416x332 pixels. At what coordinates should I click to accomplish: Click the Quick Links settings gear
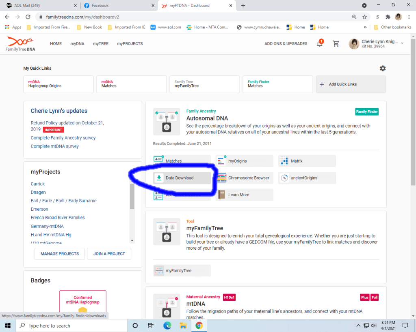382,69
